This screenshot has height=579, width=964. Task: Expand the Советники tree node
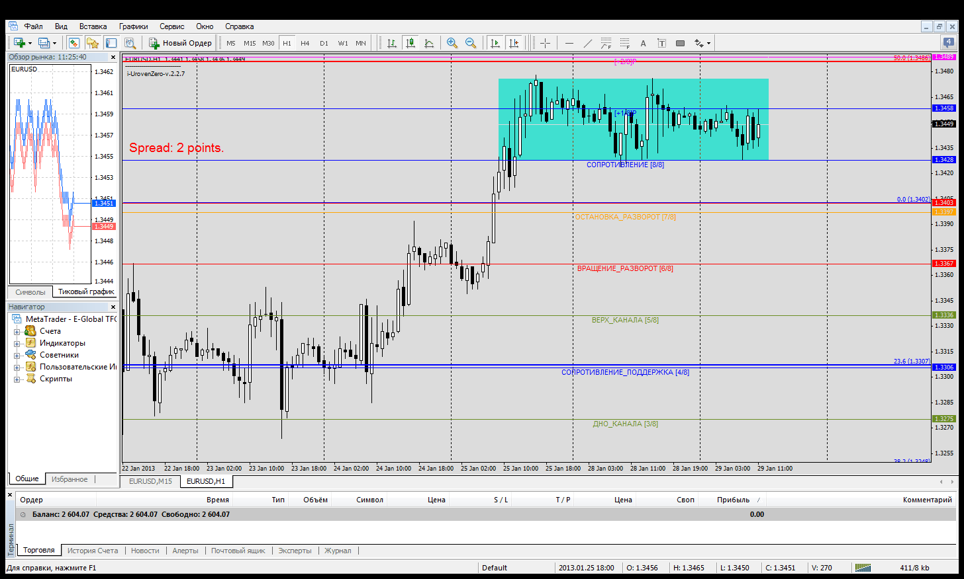tap(17, 355)
